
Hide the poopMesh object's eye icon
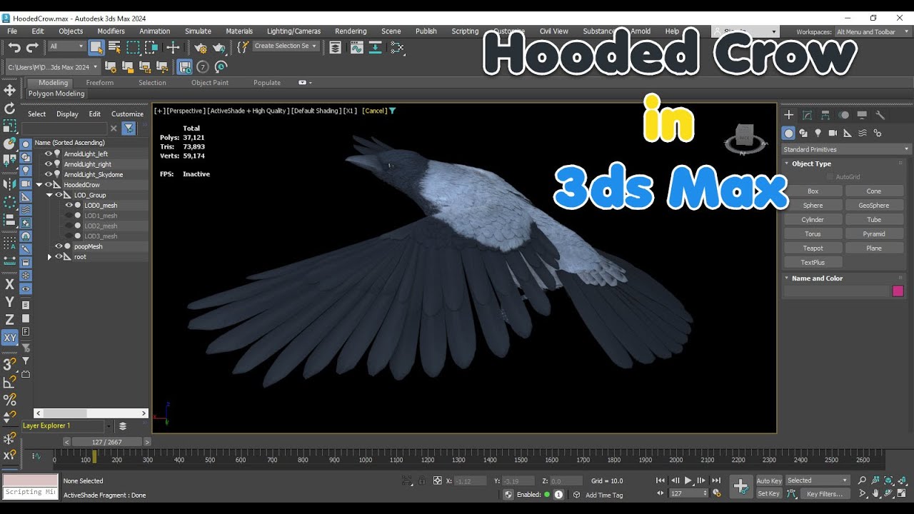tap(59, 246)
